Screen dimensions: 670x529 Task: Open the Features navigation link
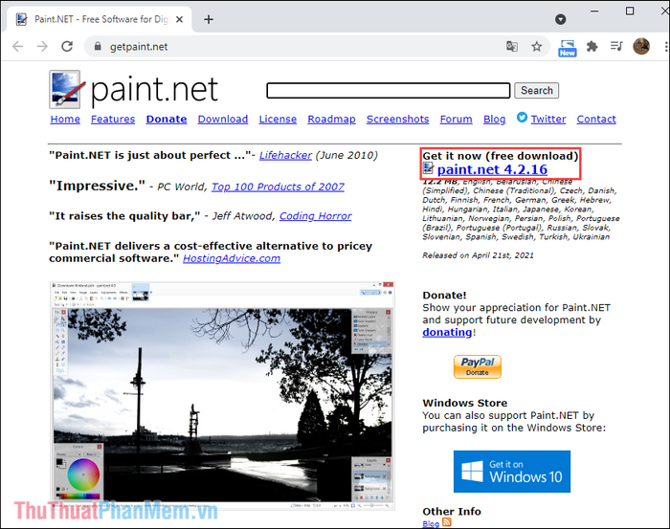(113, 120)
